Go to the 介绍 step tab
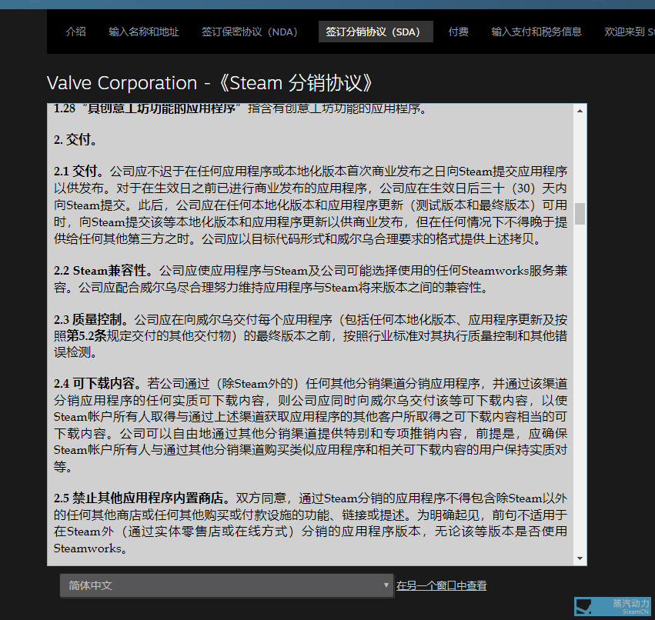 (x=75, y=32)
